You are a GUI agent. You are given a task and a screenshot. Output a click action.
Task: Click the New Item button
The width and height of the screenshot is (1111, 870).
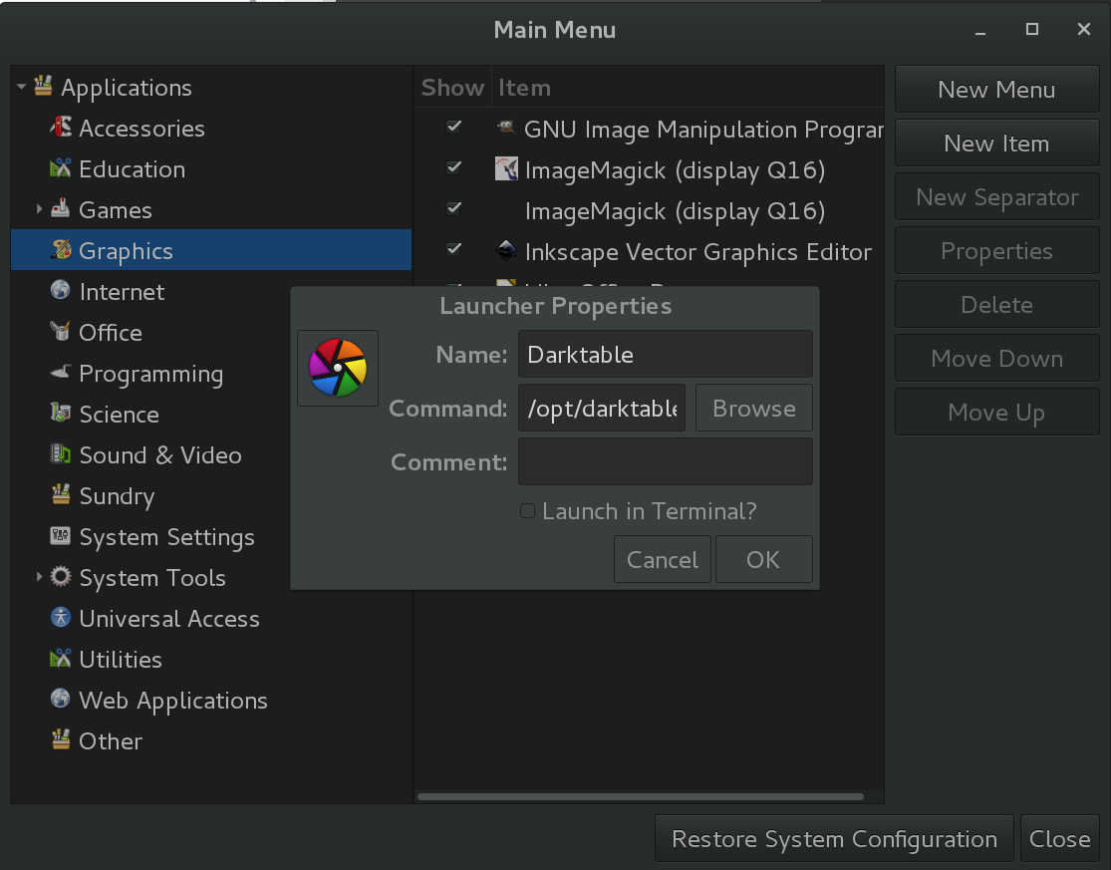coord(997,144)
